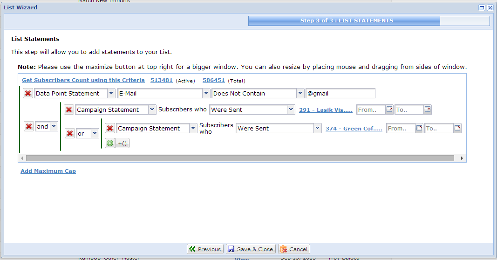497x260 pixels.
Task: Open the 'or' logical operator dropdown
Action: (95, 133)
